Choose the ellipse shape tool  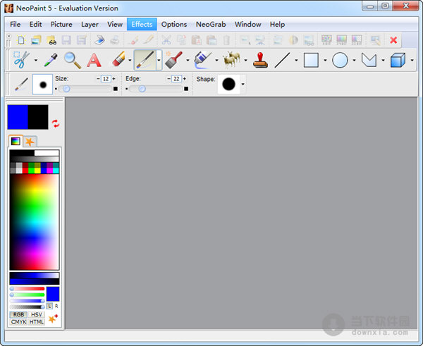340,60
